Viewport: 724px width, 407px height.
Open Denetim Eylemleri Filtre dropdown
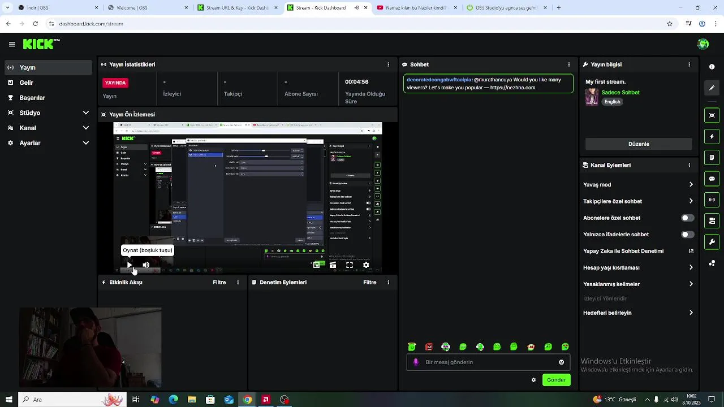[369, 282]
